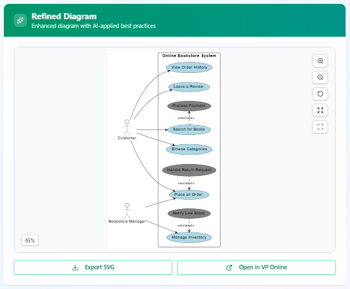The width and height of the screenshot is (350, 289).
Task: Zoom out of the diagram
Action: coord(320,77)
